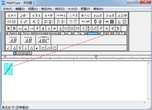Open the arrow symbols palette (→⇔↓)
The width and height of the screenshot is (152, 110).
coord(61,16)
